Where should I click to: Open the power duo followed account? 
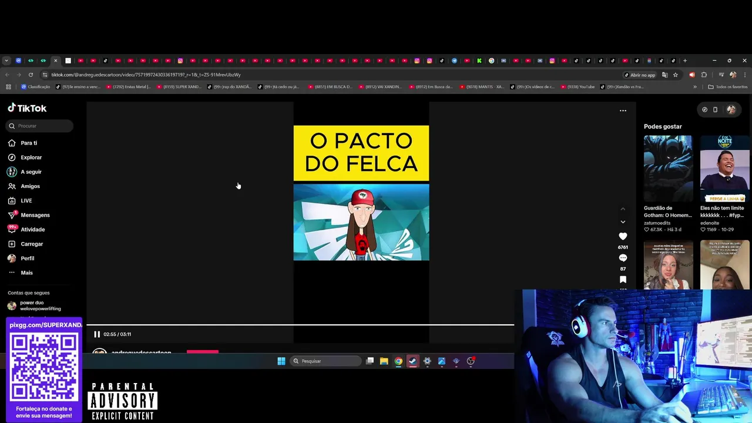pyautogui.click(x=35, y=305)
